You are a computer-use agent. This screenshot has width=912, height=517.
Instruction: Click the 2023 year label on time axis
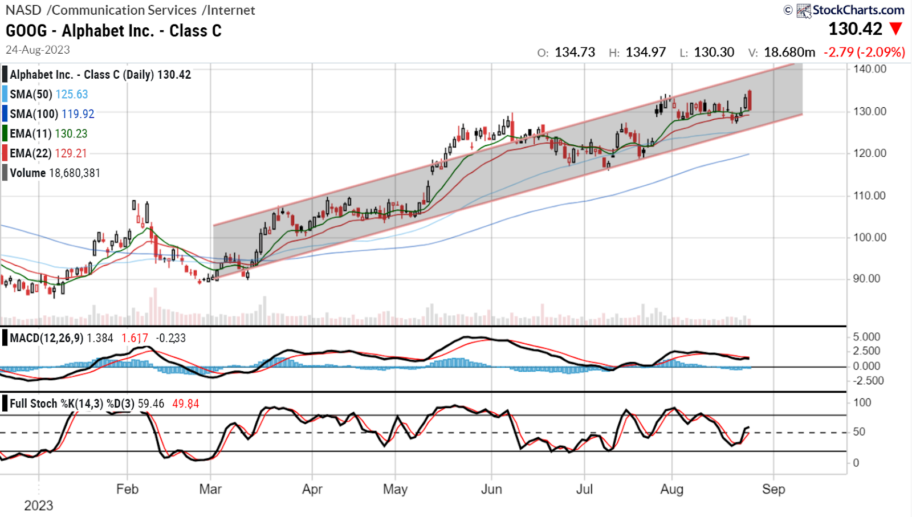(x=38, y=506)
